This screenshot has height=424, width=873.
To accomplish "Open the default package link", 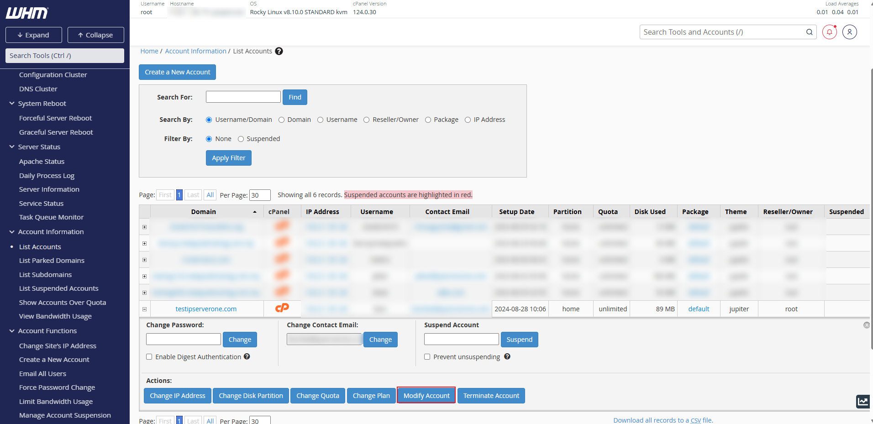I will [699, 309].
